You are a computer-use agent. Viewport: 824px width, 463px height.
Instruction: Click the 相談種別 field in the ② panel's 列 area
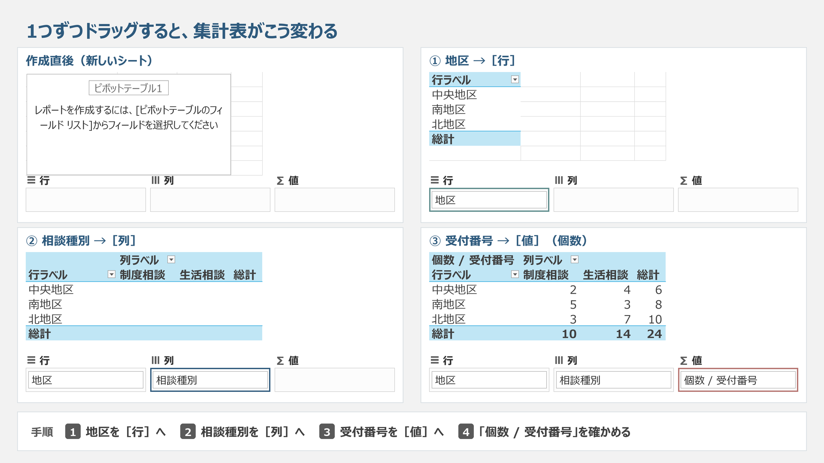point(210,380)
